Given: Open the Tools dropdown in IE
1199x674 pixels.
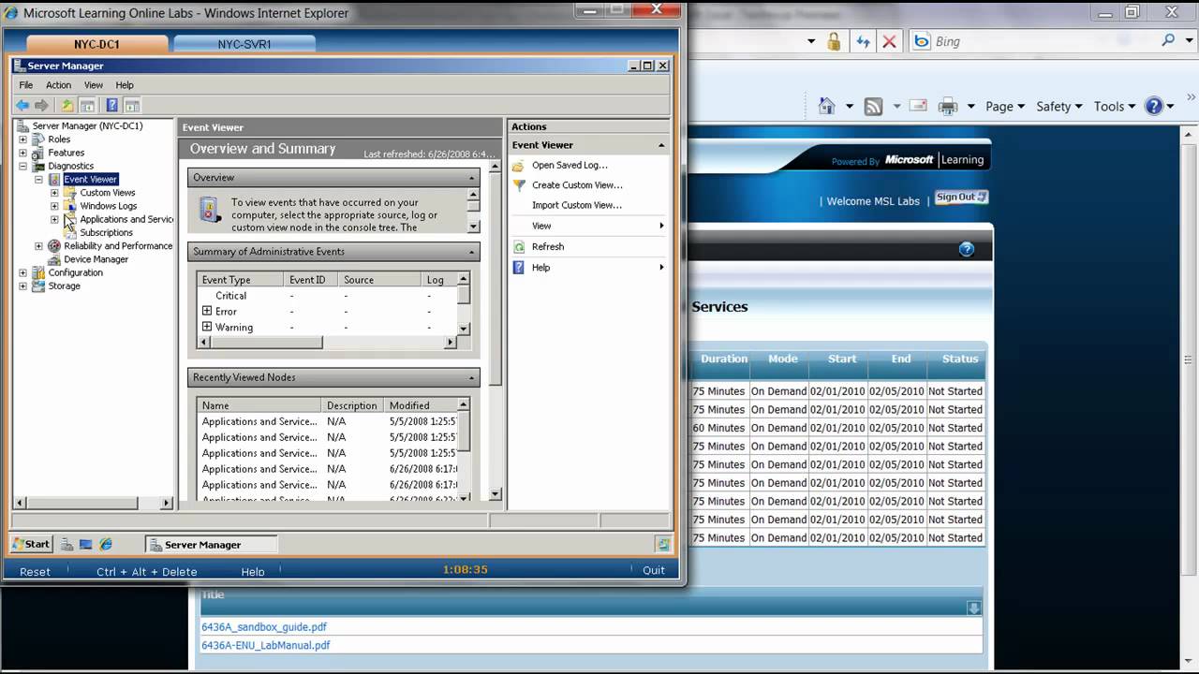Looking at the screenshot, I should (1115, 107).
